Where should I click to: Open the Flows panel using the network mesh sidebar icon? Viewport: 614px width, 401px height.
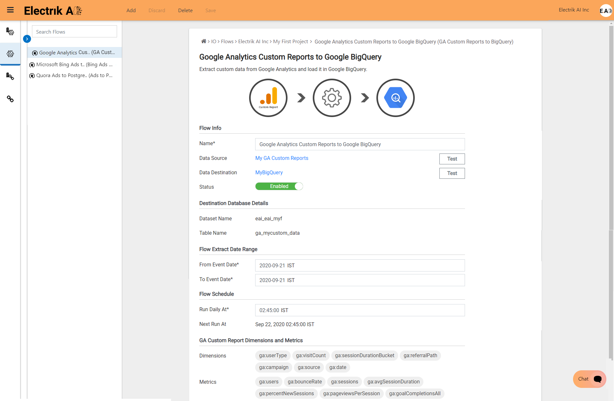[x=11, y=54]
